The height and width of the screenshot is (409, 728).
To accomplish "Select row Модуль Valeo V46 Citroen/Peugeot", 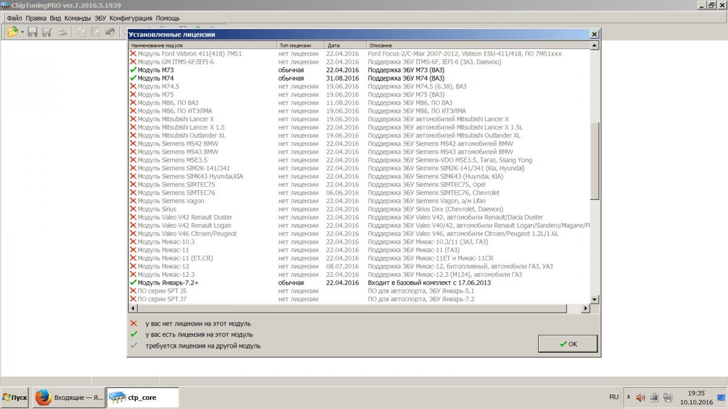I will click(x=359, y=233).
